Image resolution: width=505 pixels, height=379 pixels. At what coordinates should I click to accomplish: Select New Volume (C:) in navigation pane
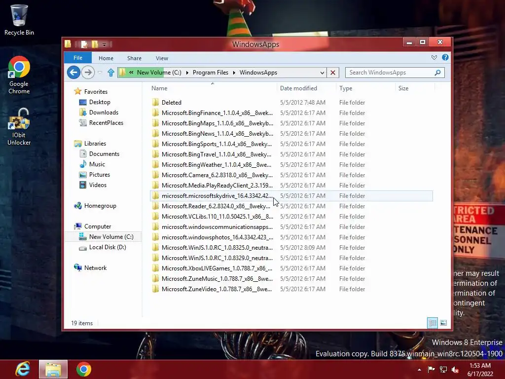(111, 237)
